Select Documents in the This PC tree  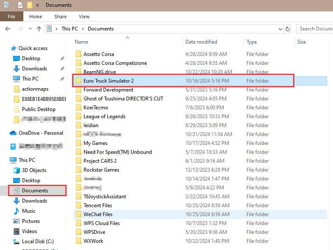coord(35,191)
